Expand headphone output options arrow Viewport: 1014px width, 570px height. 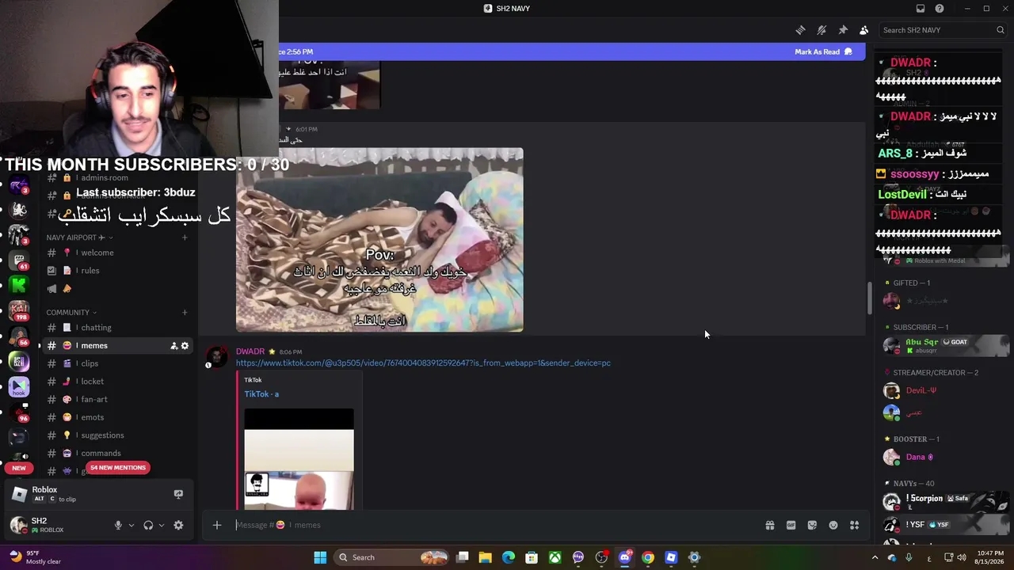162,525
